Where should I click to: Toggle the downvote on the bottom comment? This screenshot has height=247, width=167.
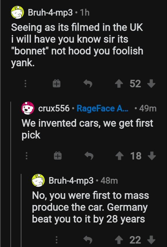[x=151, y=240]
